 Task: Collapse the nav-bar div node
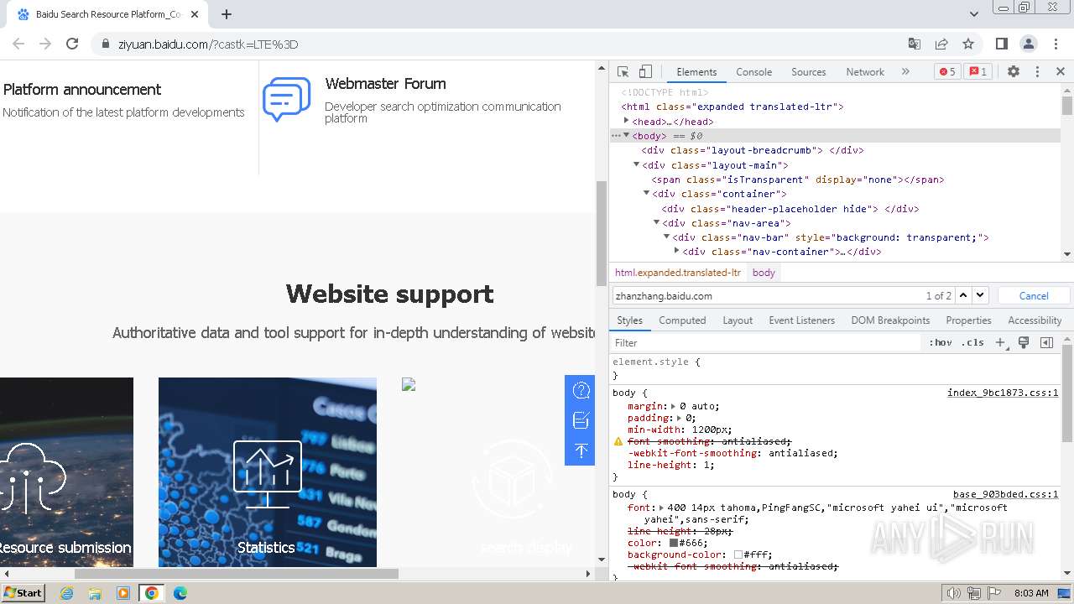(x=666, y=237)
